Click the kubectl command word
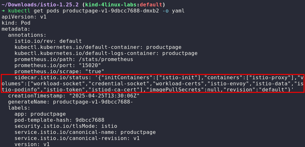 pos(18,11)
